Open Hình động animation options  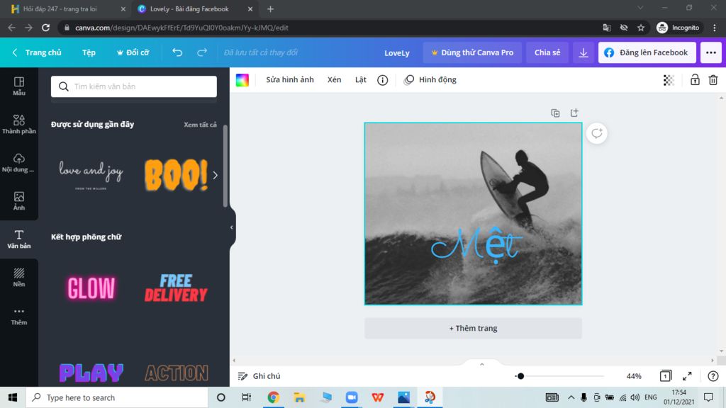(430, 79)
